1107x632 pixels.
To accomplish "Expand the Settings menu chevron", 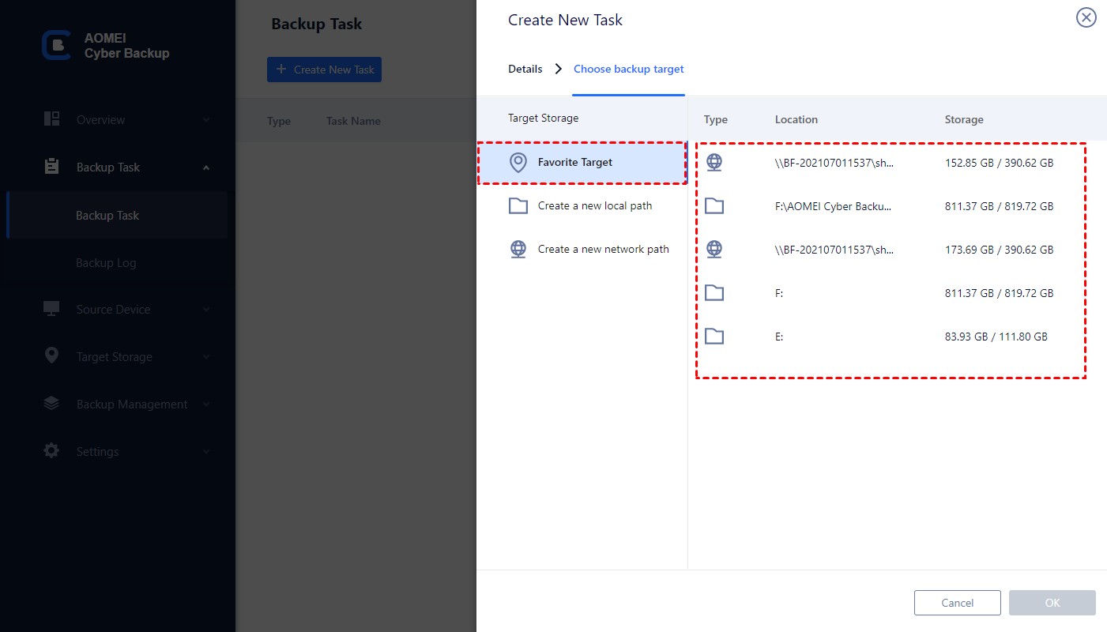I will click(x=206, y=452).
